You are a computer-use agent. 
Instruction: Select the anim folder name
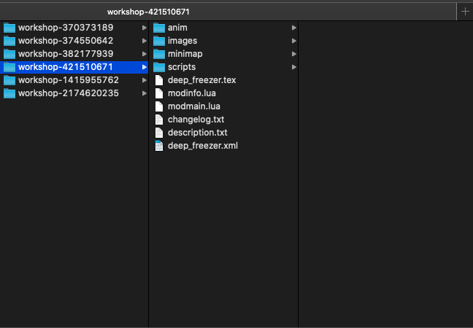click(177, 28)
